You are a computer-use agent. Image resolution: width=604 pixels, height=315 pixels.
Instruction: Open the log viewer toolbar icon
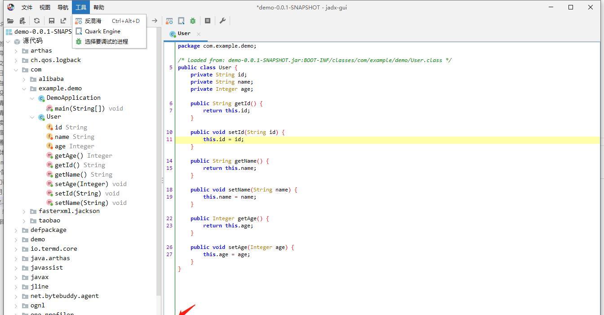[x=208, y=21]
